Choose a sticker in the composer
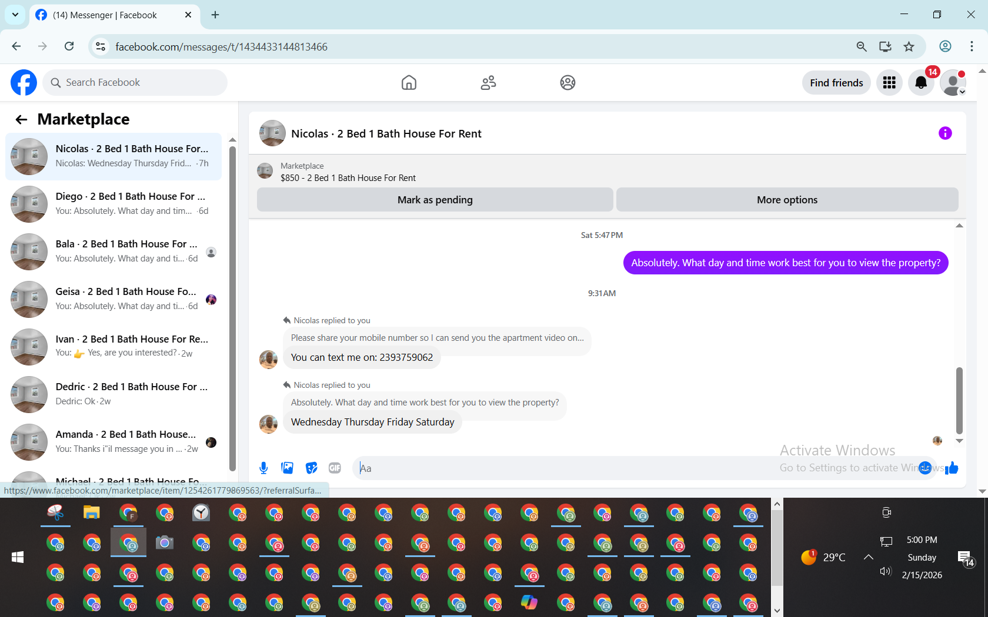This screenshot has height=617, width=988. coord(311,468)
